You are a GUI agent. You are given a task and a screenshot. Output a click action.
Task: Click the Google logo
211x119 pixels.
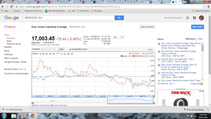12,18
